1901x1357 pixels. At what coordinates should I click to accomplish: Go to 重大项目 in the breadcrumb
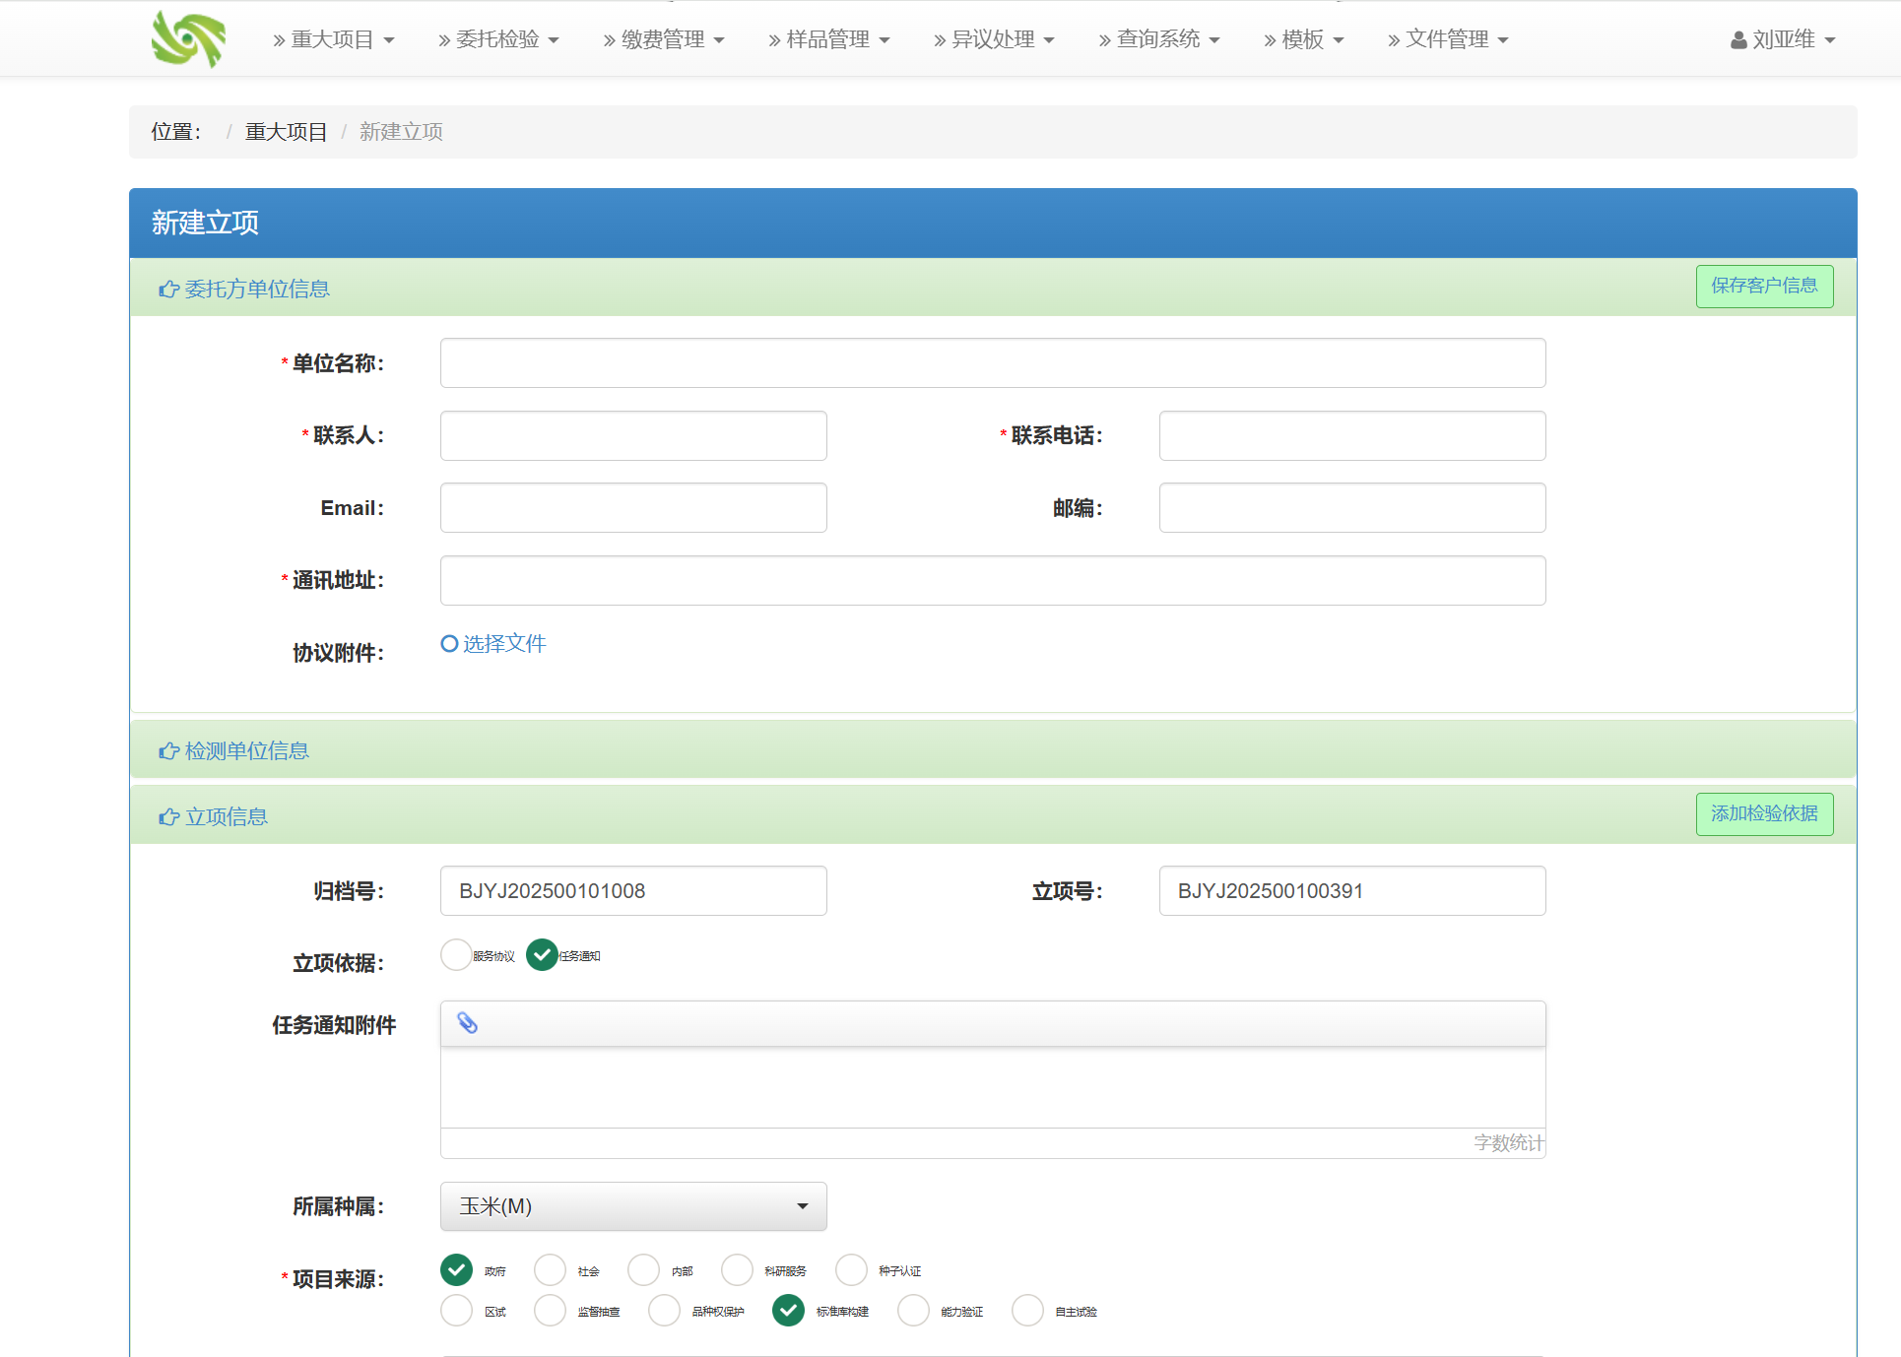[x=286, y=132]
